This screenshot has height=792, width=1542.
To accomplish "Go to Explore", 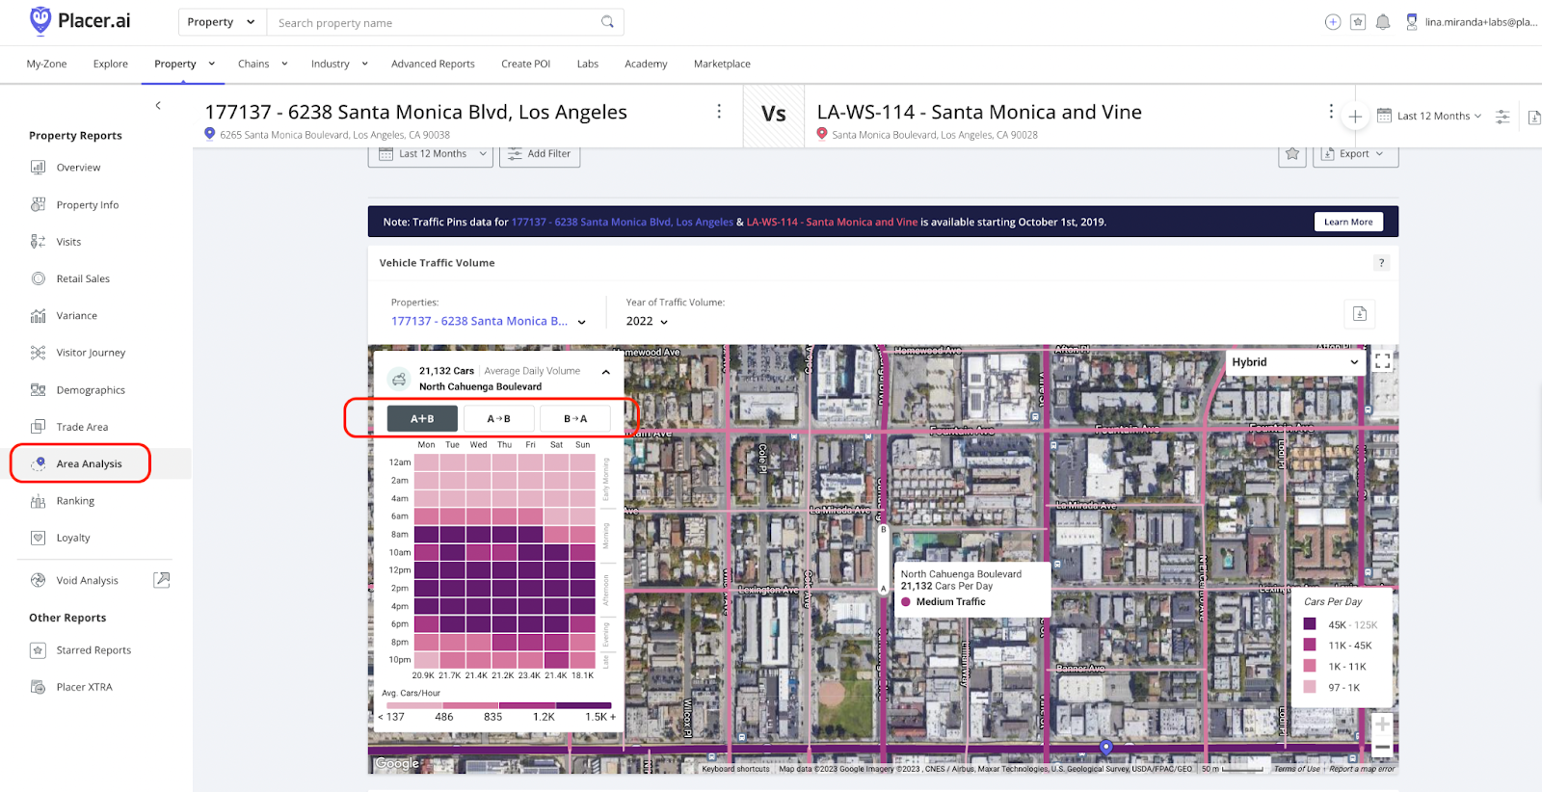I will [111, 64].
